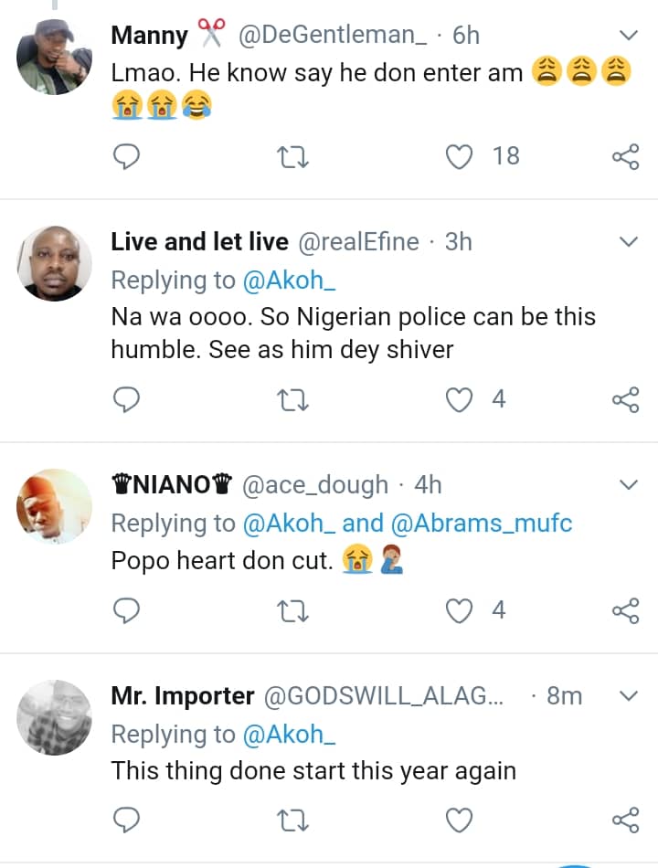Open the Mr. Importer profile name
Image resolution: width=658 pixels, height=868 pixels.
click(183, 696)
